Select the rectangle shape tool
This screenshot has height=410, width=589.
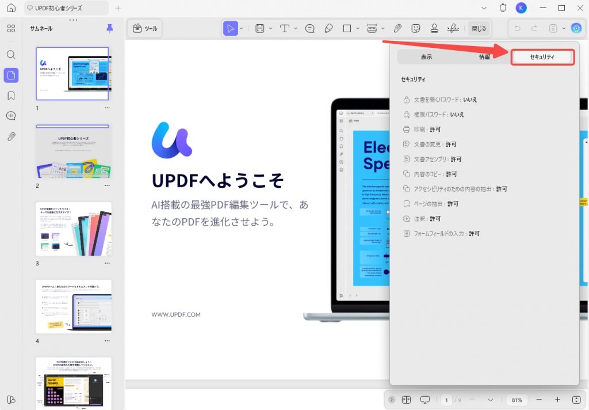347,28
